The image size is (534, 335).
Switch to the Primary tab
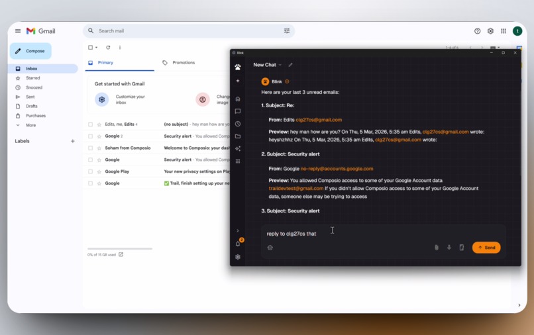pyautogui.click(x=119, y=63)
